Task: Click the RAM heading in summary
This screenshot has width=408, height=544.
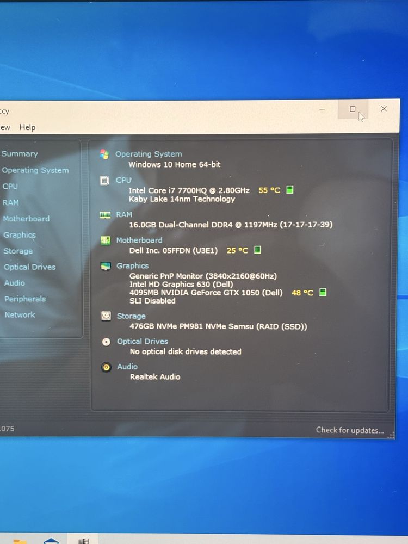Action: coord(124,214)
